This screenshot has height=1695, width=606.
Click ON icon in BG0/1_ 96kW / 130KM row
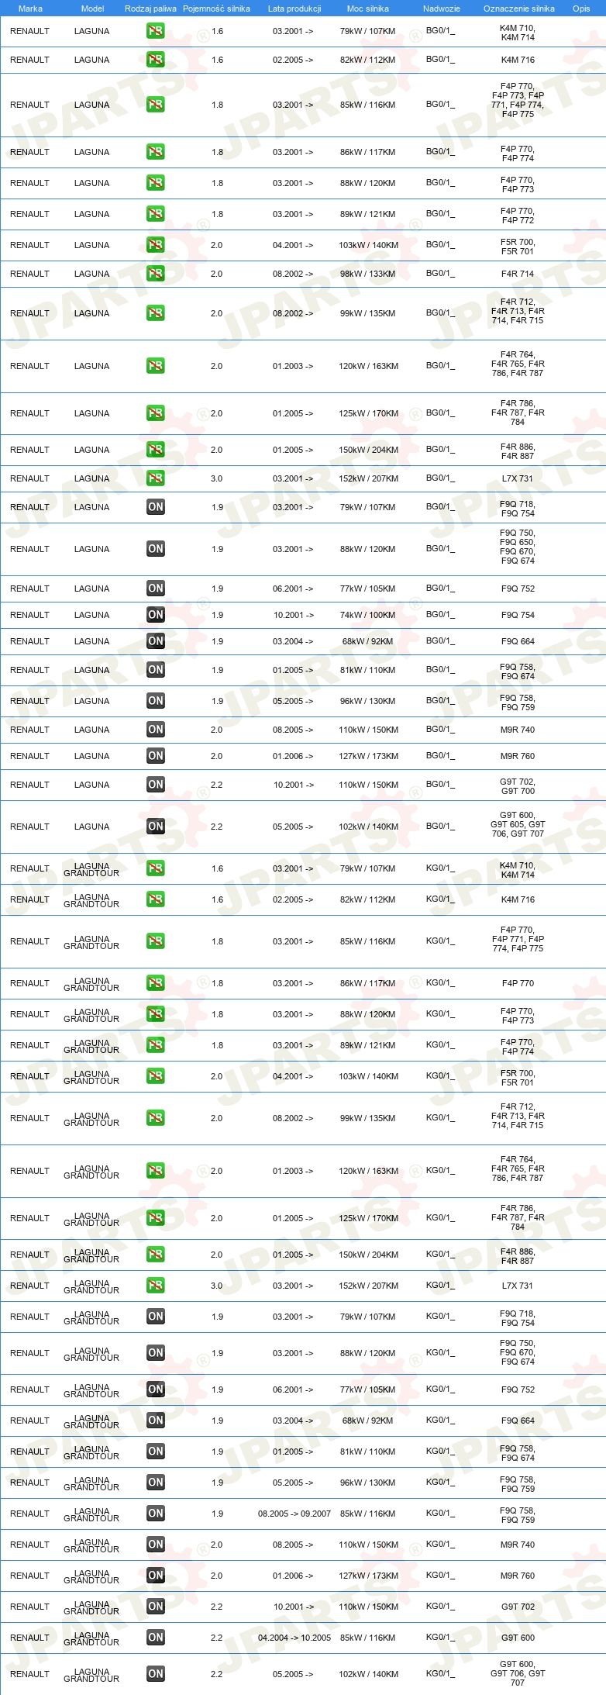(x=156, y=701)
